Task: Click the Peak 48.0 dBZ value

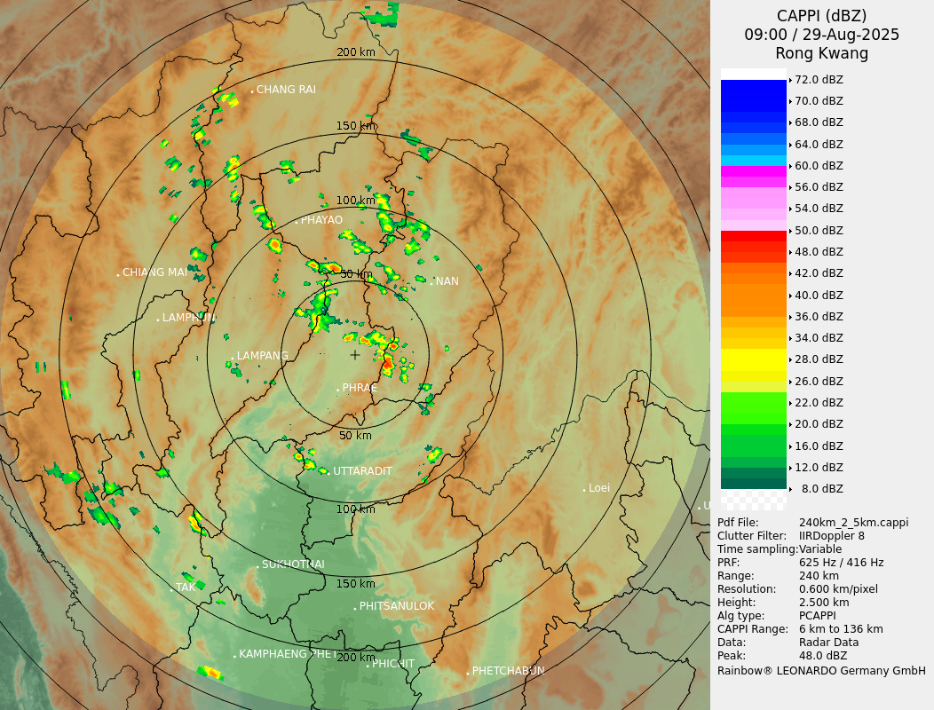Action: click(x=822, y=656)
